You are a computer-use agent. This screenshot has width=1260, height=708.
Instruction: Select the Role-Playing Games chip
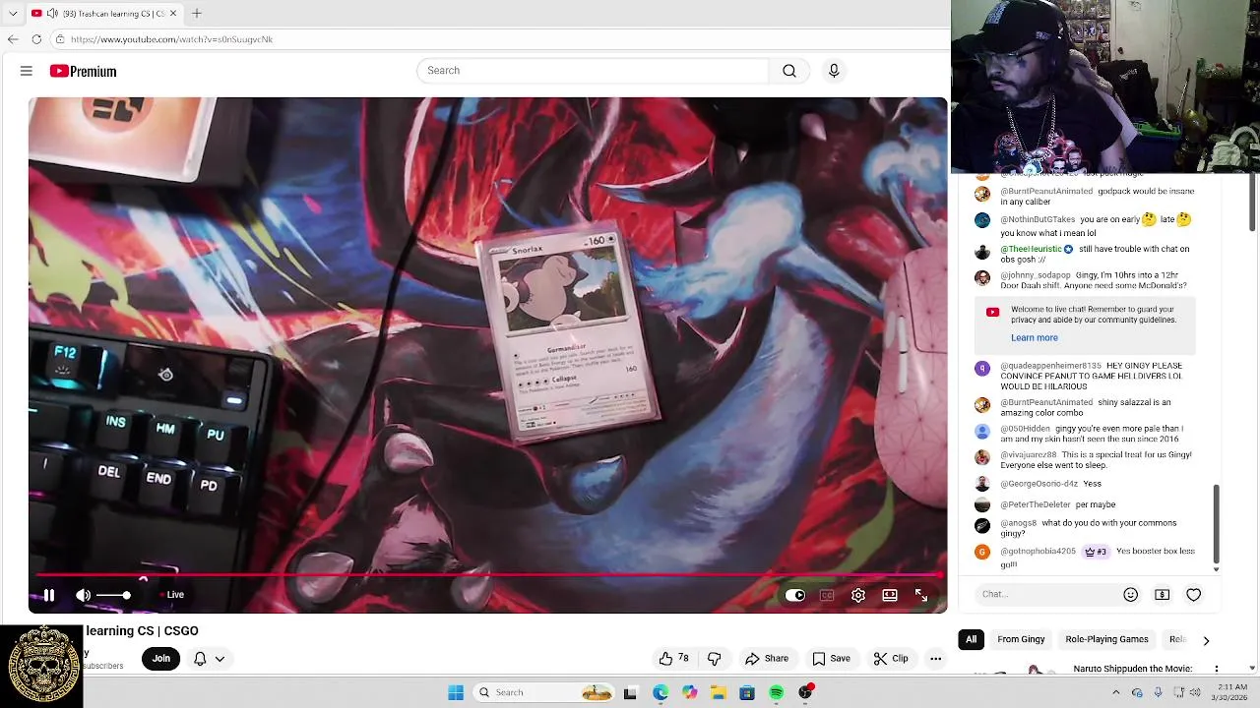[1106, 639]
